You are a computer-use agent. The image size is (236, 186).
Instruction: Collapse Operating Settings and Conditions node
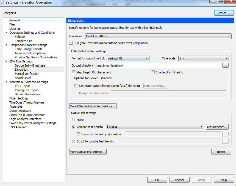(6, 32)
